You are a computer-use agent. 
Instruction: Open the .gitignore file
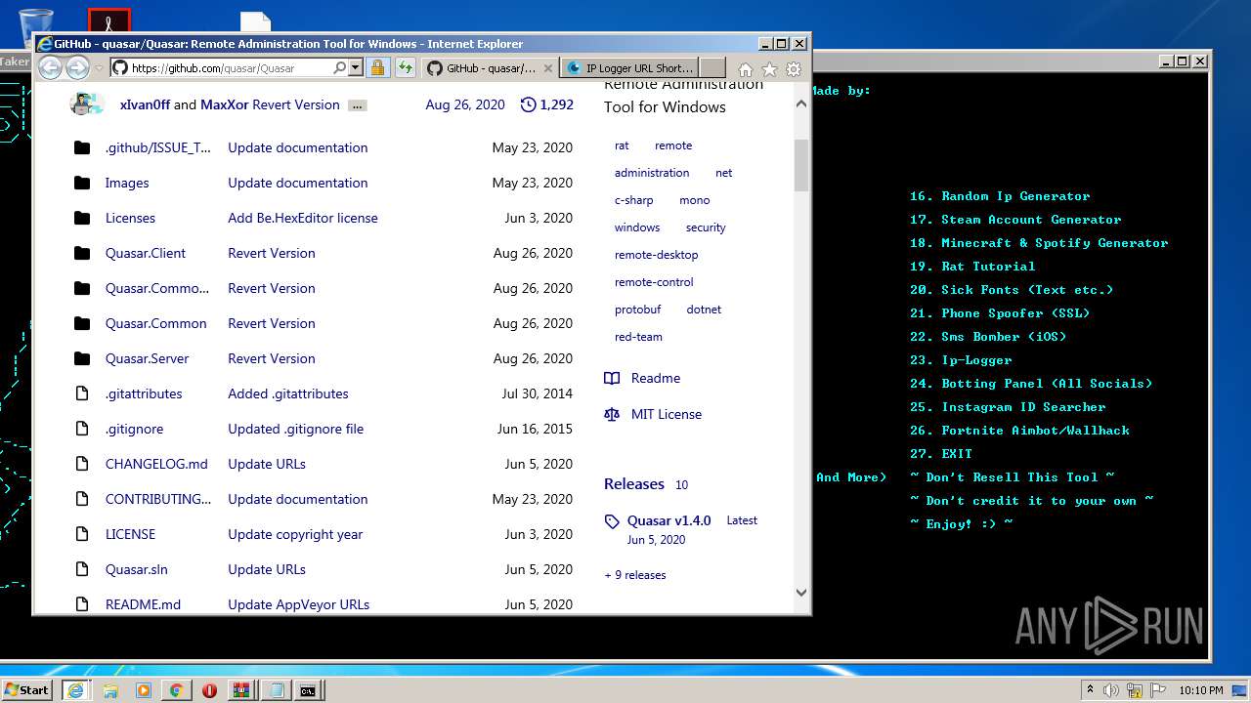pos(134,429)
